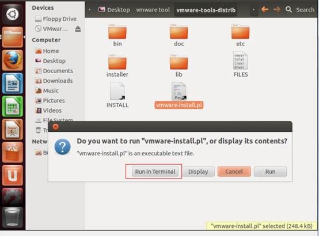This screenshot has width=319, height=236.
Task: Open Downloads in the sidebar
Action: pyautogui.click(x=54, y=81)
